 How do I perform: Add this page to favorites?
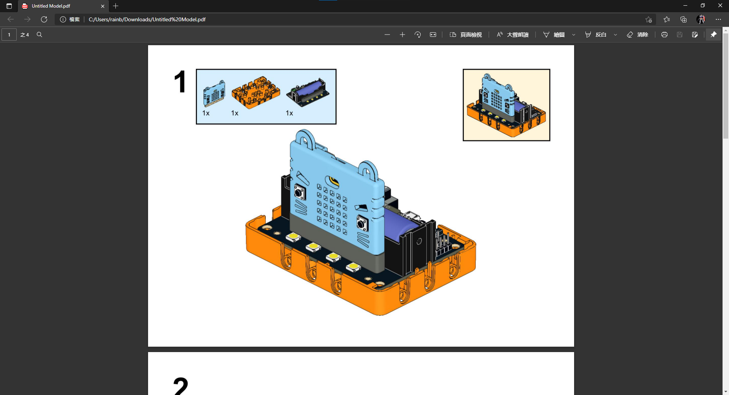(649, 19)
